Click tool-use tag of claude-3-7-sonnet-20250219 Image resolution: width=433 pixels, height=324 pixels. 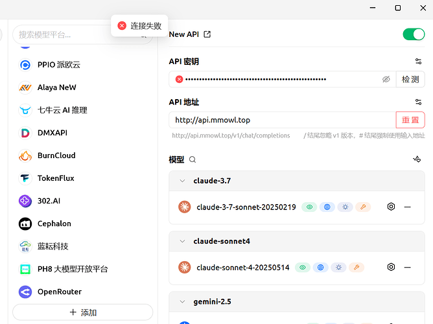click(363, 207)
